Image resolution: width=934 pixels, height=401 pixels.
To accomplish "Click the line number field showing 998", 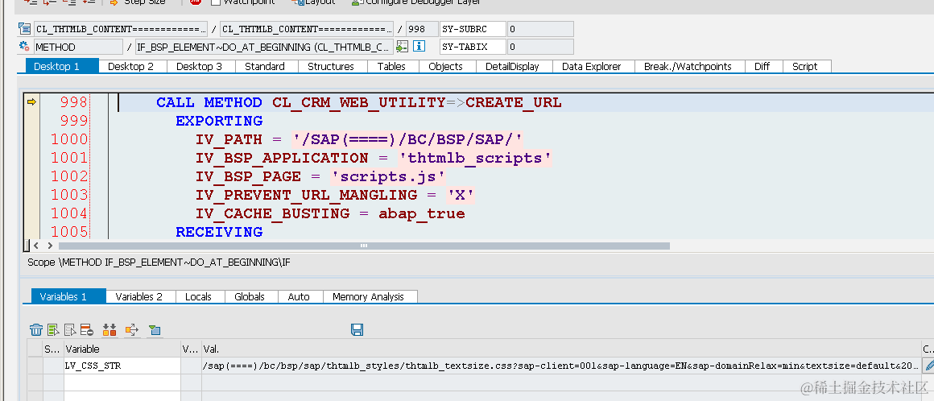I will (x=422, y=29).
